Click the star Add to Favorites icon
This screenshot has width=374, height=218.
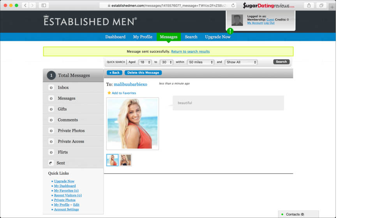109,93
